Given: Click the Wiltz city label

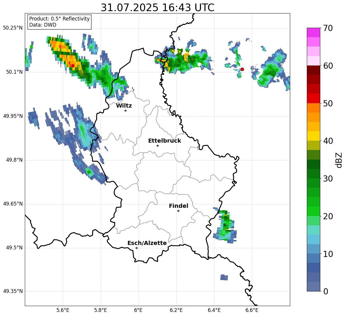Looking at the screenshot, I should [124, 106].
